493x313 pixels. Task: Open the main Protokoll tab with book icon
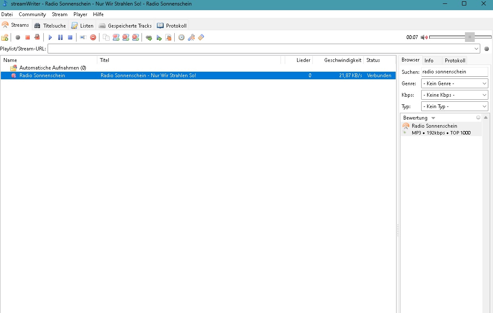coord(172,26)
